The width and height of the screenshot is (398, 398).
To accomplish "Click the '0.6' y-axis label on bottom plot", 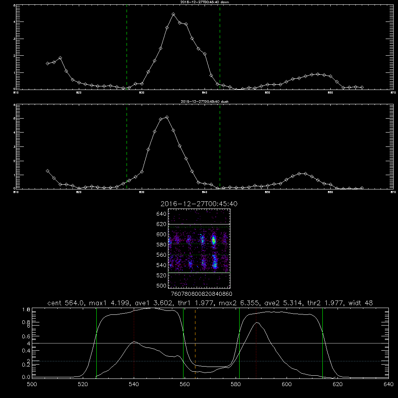I will 26,336.
